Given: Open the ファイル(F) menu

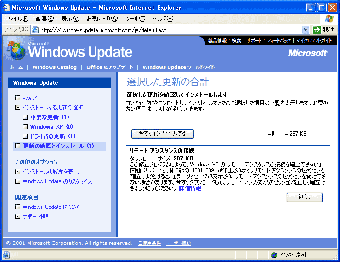Looking at the screenshot, I should point(17,19).
